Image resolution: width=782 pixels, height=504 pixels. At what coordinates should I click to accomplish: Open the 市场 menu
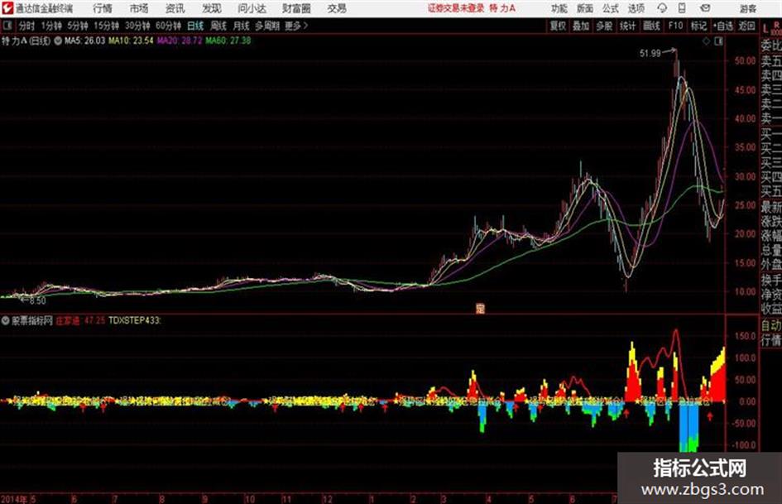point(139,8)
